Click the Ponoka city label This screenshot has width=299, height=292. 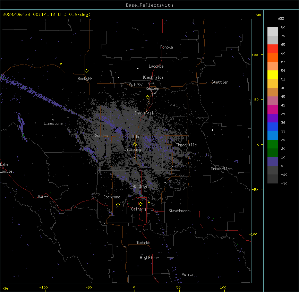tap(166, 47)
